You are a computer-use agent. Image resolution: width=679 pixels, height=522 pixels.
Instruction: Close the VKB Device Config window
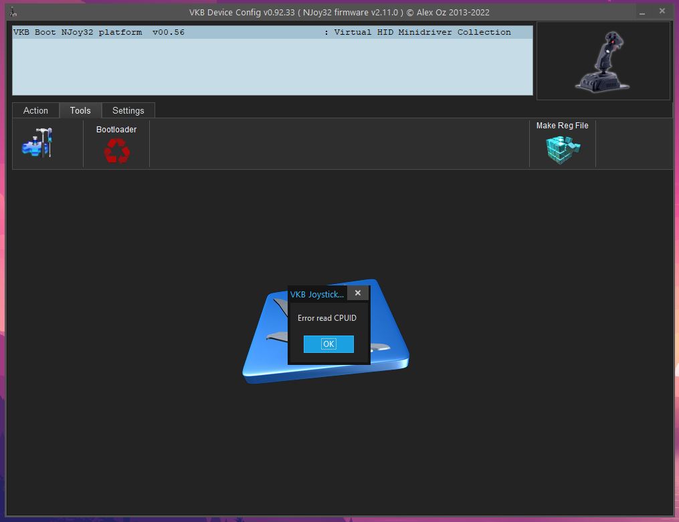pyautogui.click(x=662, y=11)
